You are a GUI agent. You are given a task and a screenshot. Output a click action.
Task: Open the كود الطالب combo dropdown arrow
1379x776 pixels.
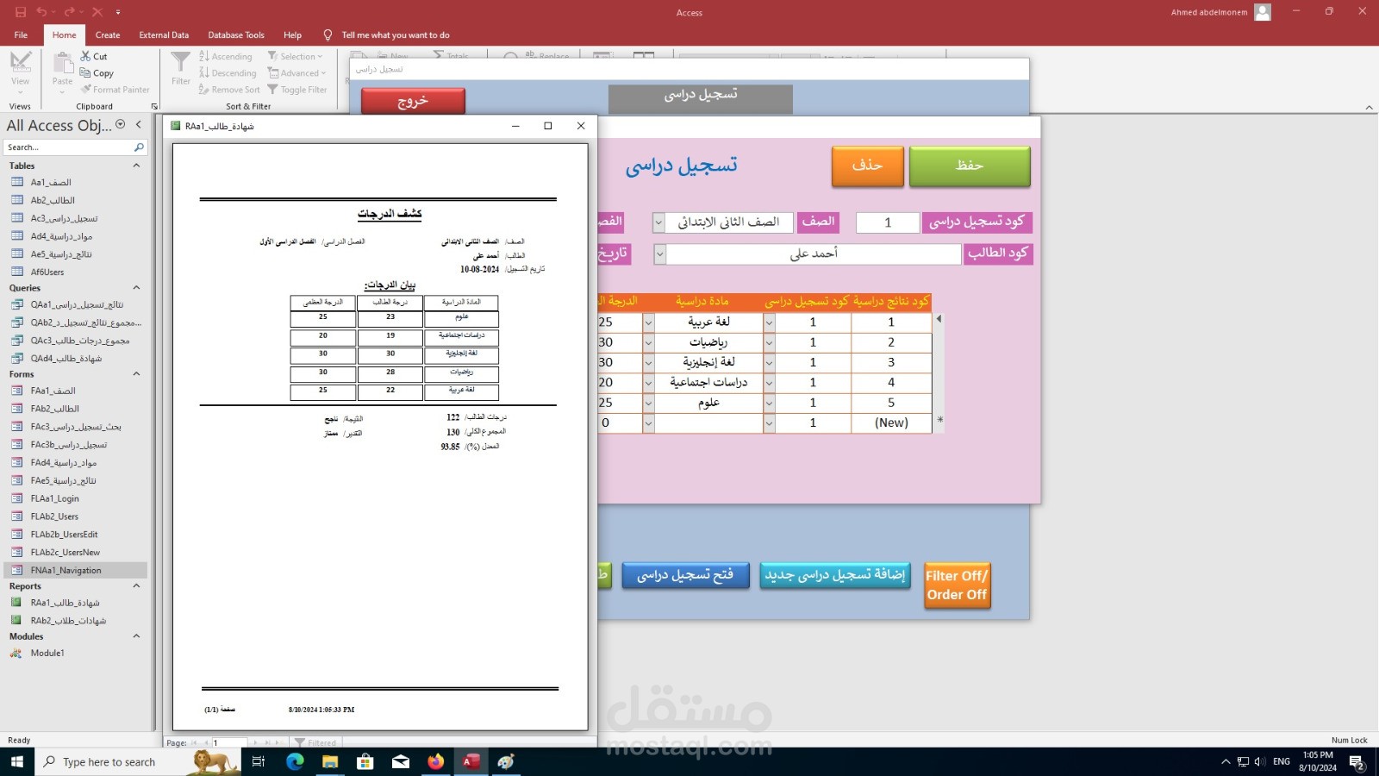(660, 254)
